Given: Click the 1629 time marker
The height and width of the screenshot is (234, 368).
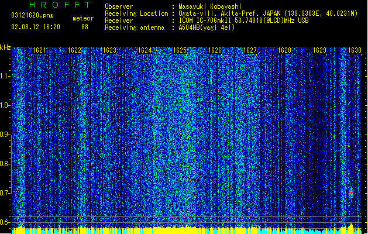Looking at the screenshot, I should coord(319,50).
